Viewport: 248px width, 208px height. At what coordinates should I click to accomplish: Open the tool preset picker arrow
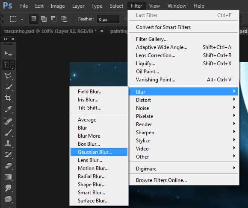(22, 19)
